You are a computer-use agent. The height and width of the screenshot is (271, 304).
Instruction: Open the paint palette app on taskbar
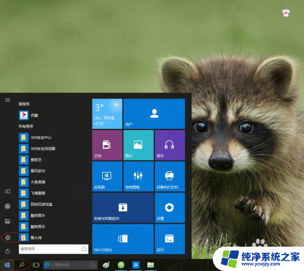point(106,265)
